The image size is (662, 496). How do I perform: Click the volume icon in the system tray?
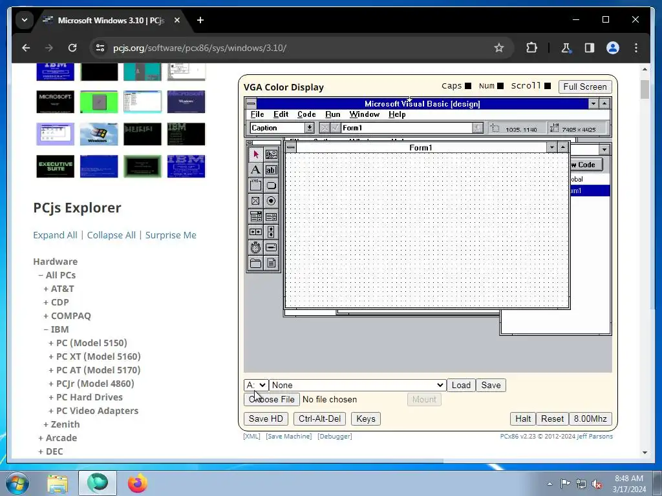[x=597, y=484]
